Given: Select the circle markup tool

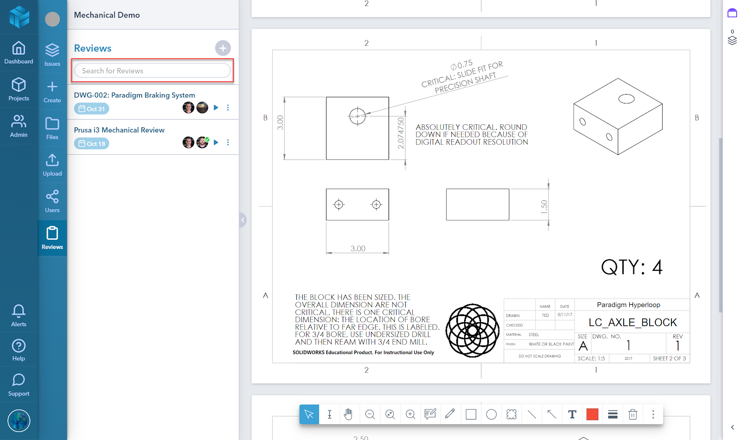Looking at the screenshot, I should [492, 414].
